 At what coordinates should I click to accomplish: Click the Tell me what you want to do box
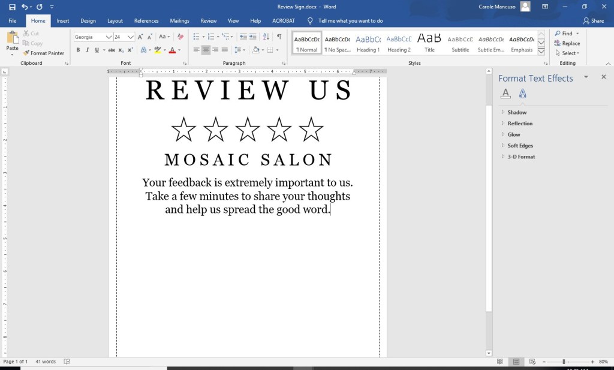click(350, 21)
